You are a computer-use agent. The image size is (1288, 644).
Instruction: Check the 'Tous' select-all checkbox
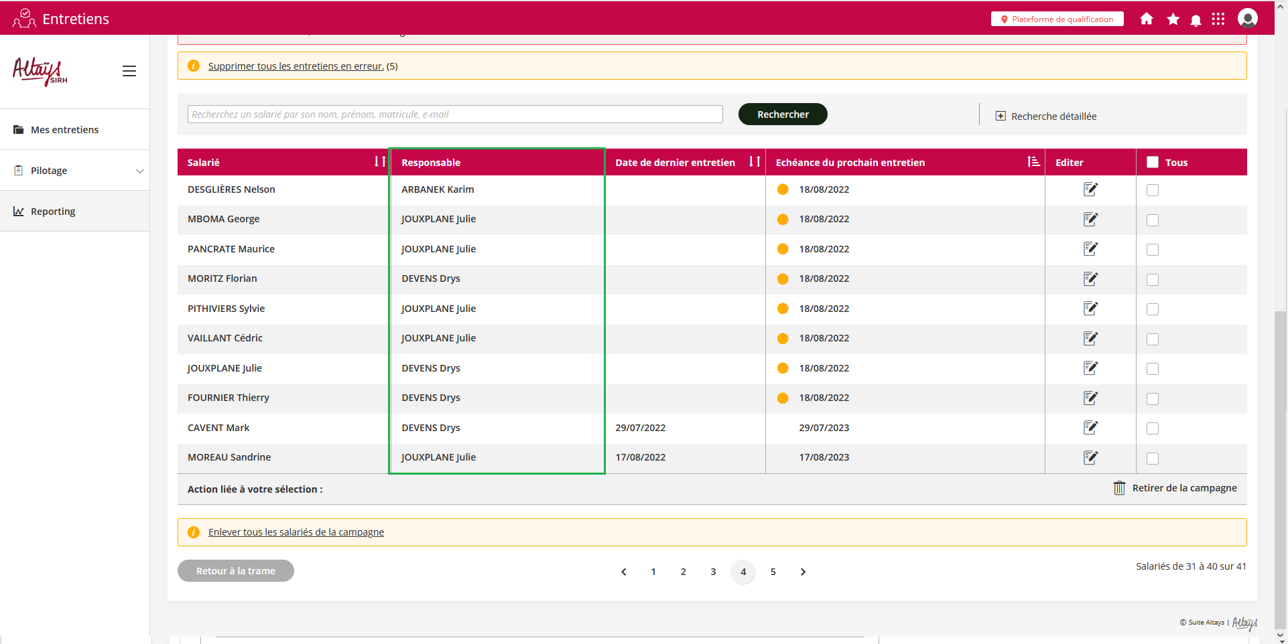click(1153, 162)
